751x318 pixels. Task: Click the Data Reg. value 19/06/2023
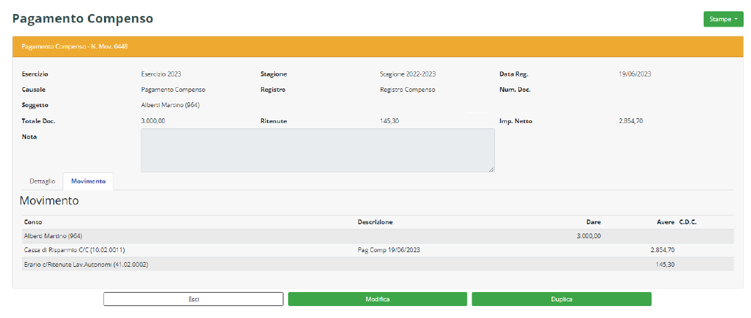click(x=634, y=74)
